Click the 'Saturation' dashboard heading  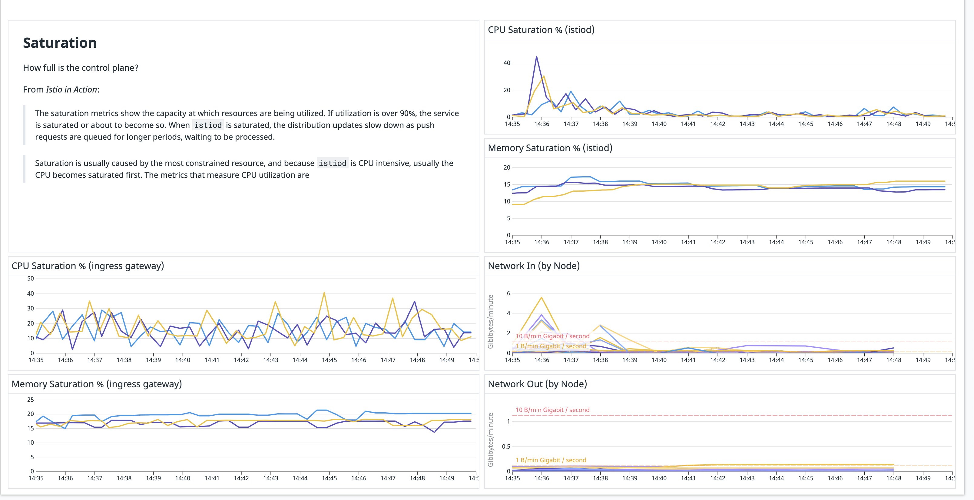pyautogui.click(x=60, y=43)
